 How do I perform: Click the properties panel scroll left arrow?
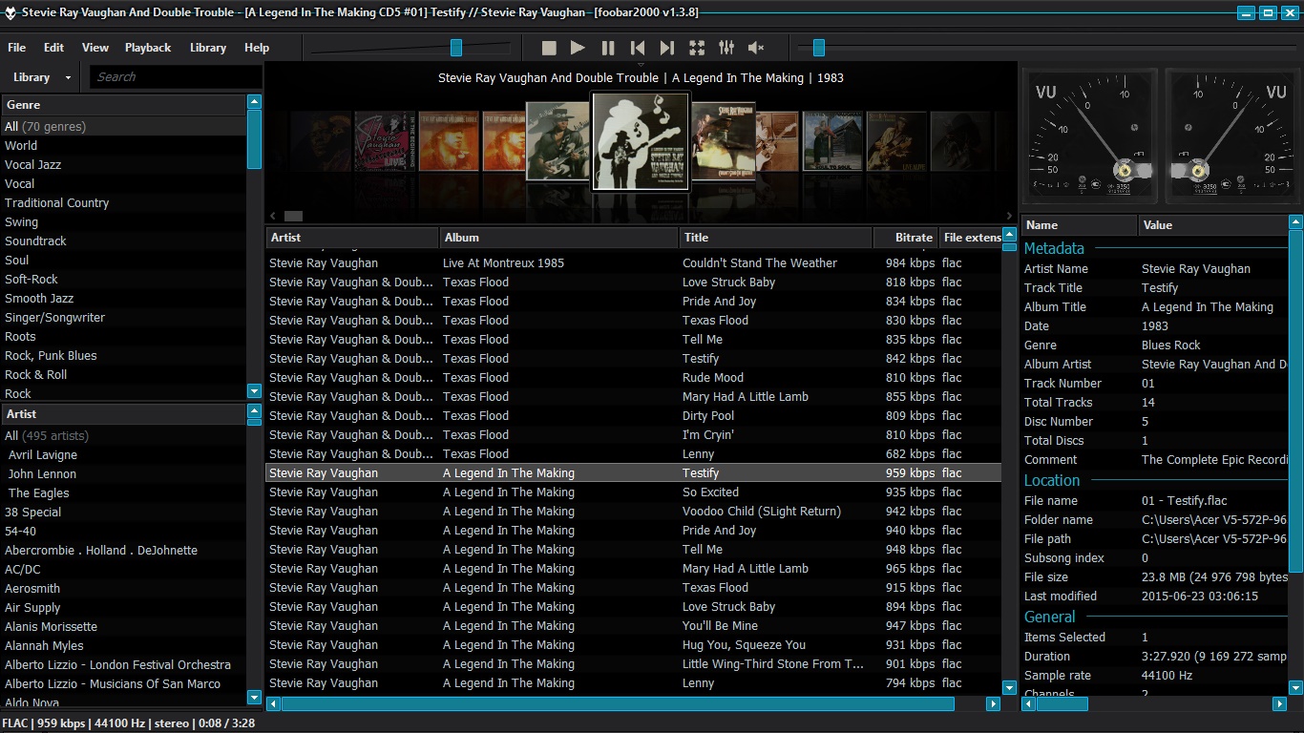tap(1029, 703)
